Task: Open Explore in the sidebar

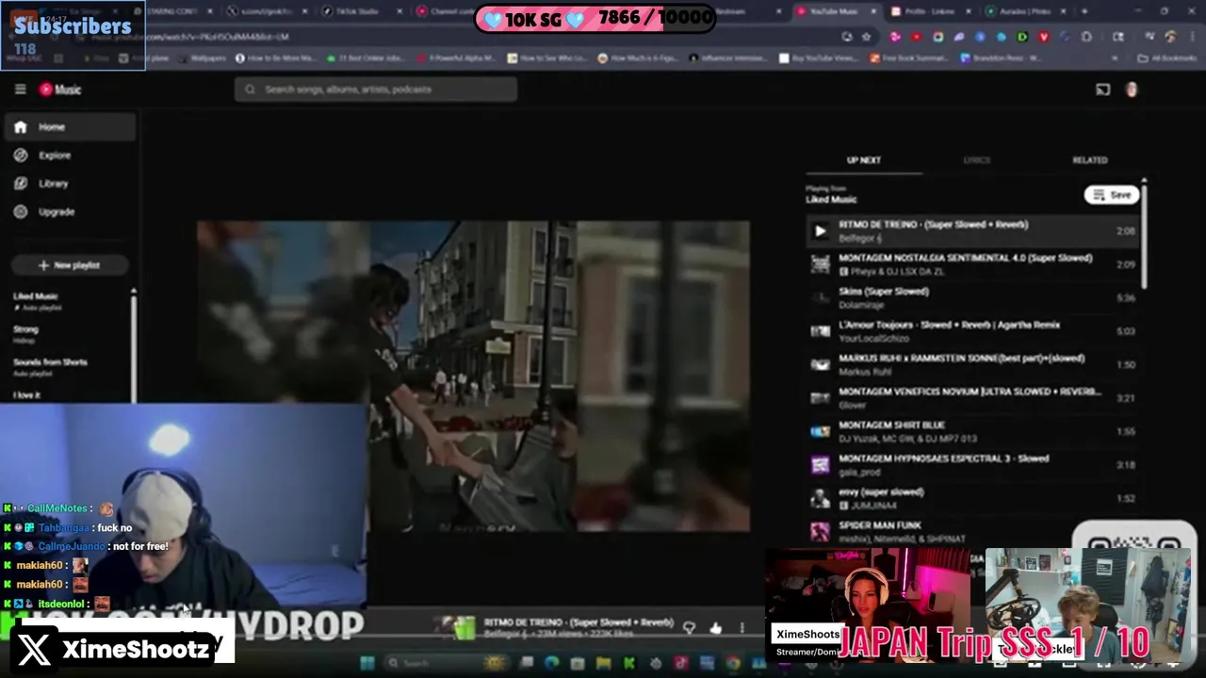Action: [70, 155]
